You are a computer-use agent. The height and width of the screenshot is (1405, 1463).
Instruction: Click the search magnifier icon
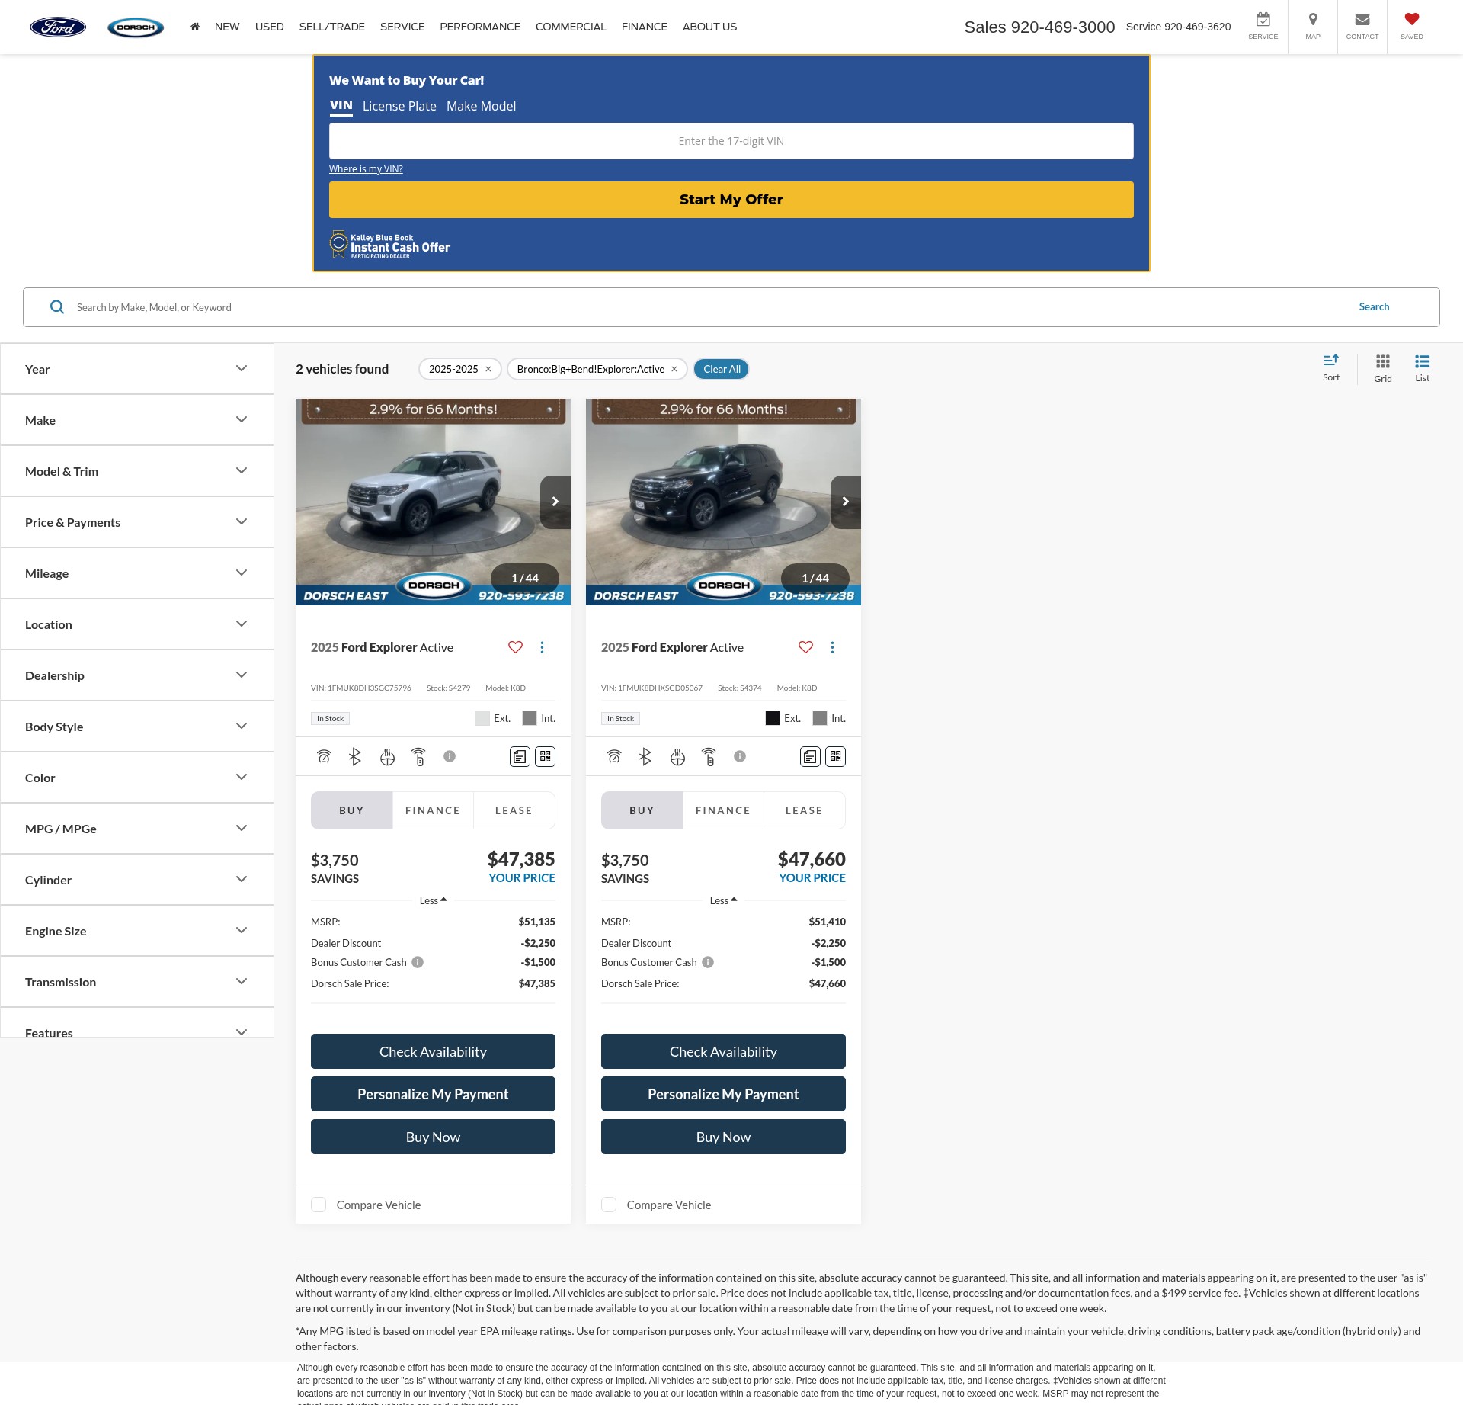[57, 307]
